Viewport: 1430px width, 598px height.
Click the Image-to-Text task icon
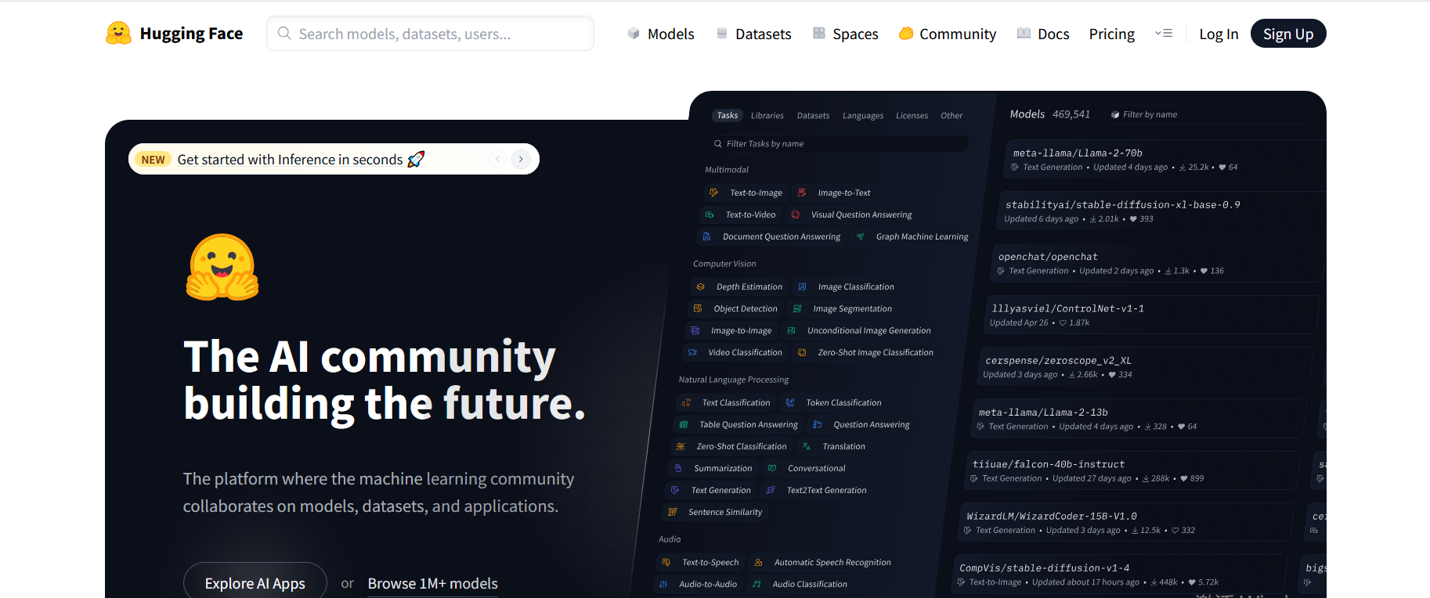click(x=802, y=193)
